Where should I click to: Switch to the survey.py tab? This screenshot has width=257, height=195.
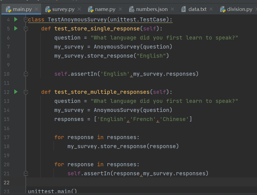(63, 9)
